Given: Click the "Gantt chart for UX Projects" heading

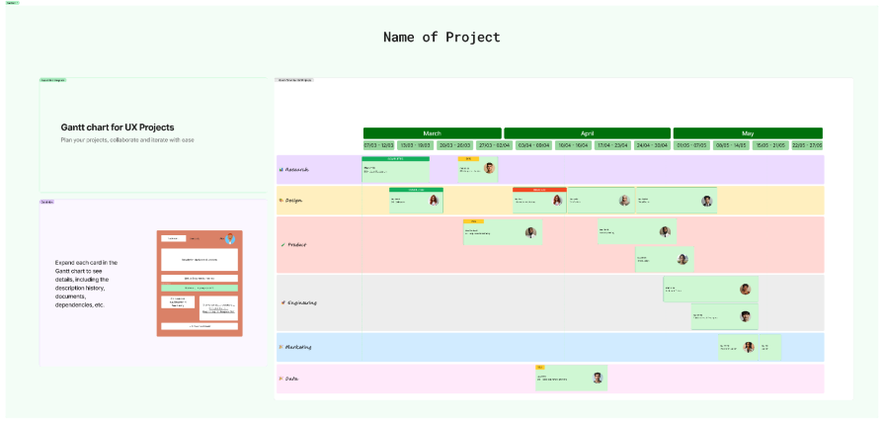Looking at the screenshot, I should coord(118,127).
